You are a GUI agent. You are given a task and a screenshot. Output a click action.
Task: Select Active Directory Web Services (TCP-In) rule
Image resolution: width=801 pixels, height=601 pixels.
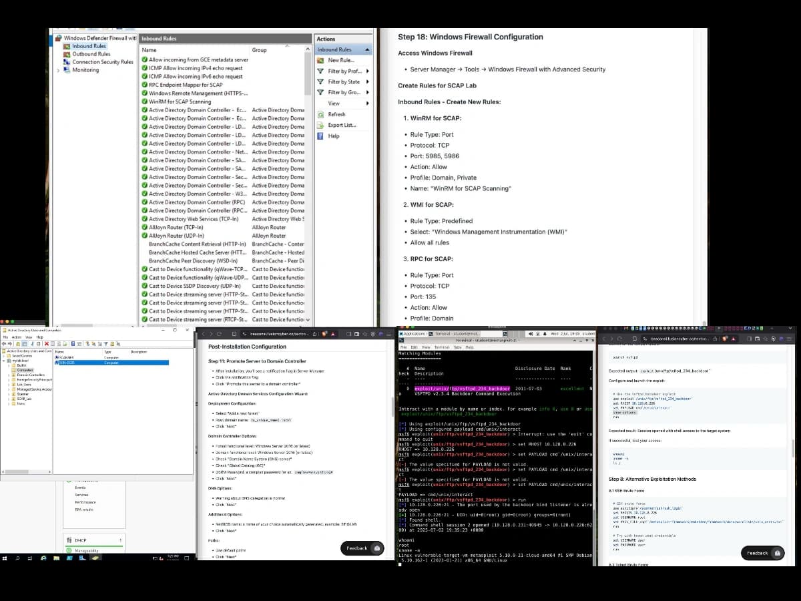(194, 219)
